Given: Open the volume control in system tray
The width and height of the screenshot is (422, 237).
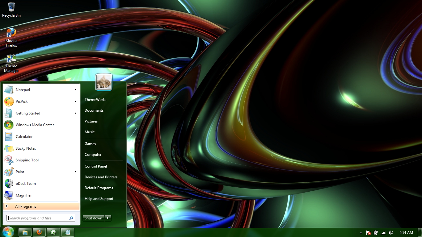Looking at the screenshot, I should (x=390, y=232).
